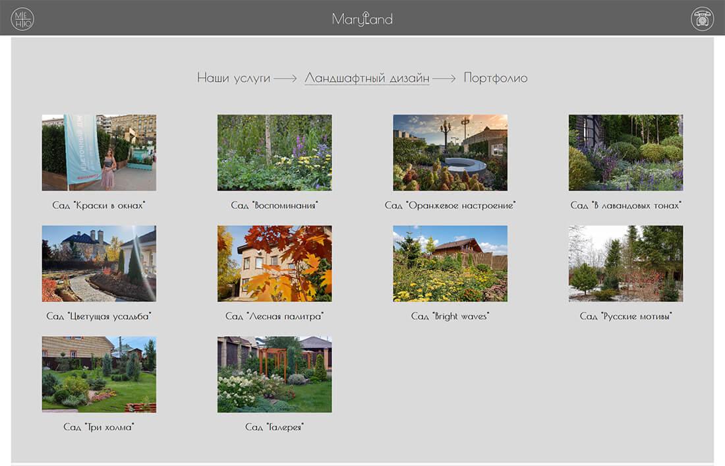Screen dimensions: 725x466
Task: Open the Сад "Русские мотивы" thumbnail
Action: (x=625, y=264)
